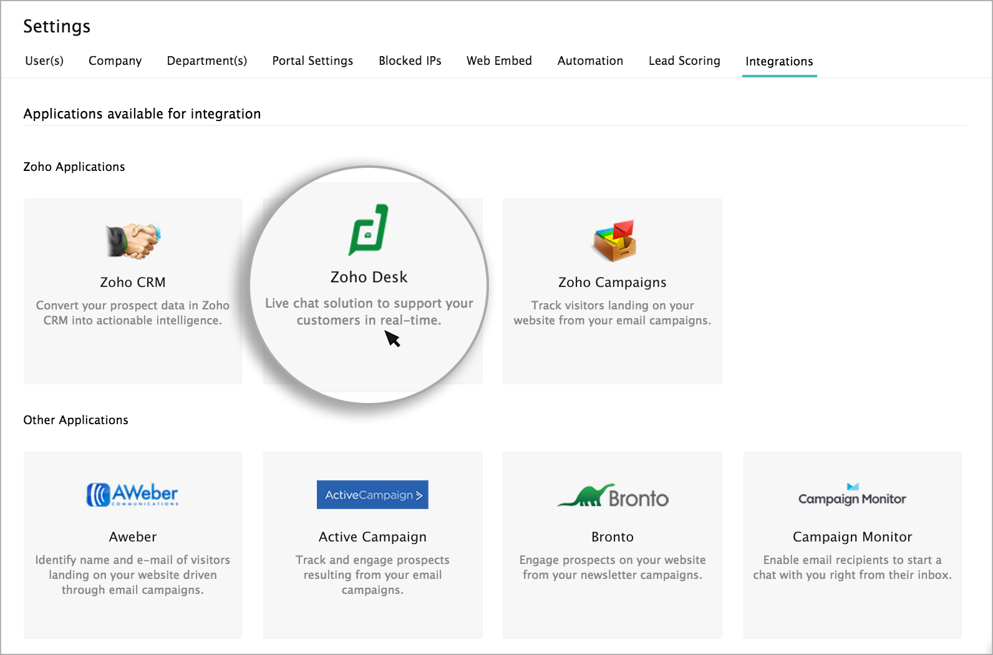
Task: Click the Bronto dinosaur logo
Action: pos(613,496)
